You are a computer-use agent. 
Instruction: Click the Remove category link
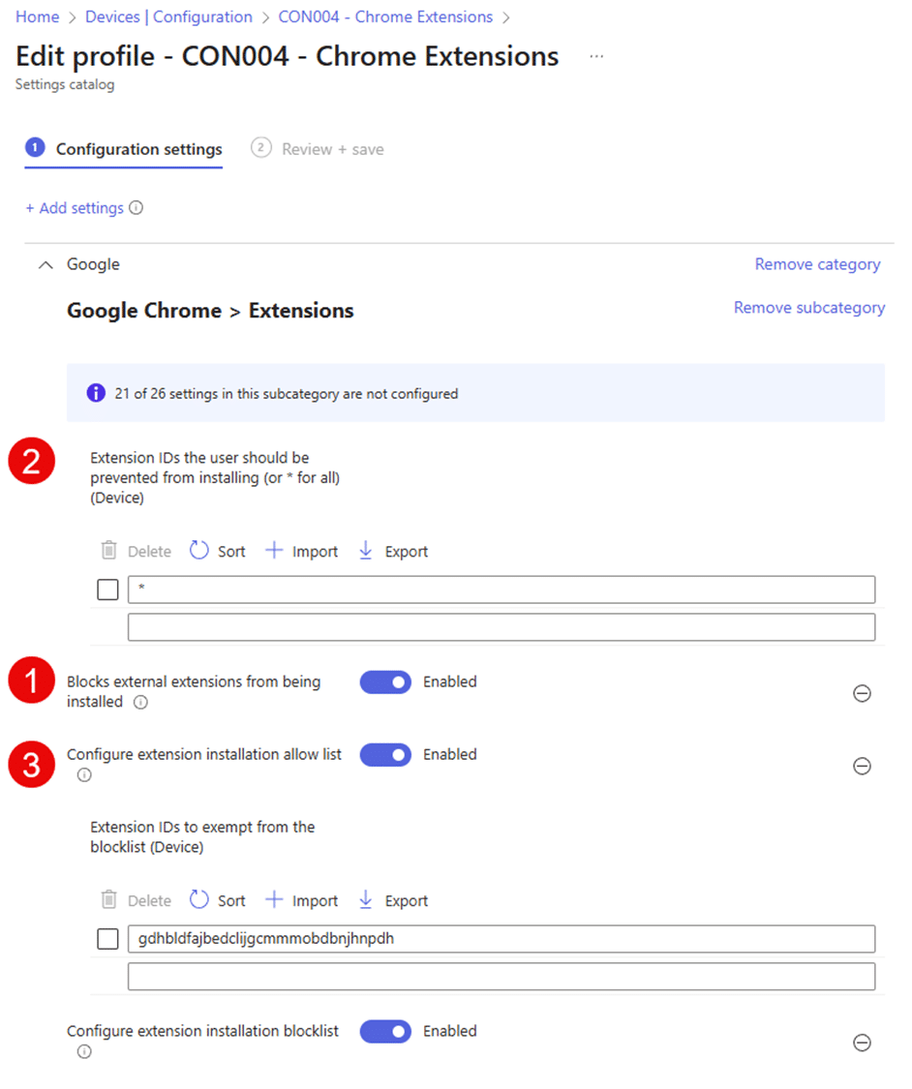tap(817, 264)
